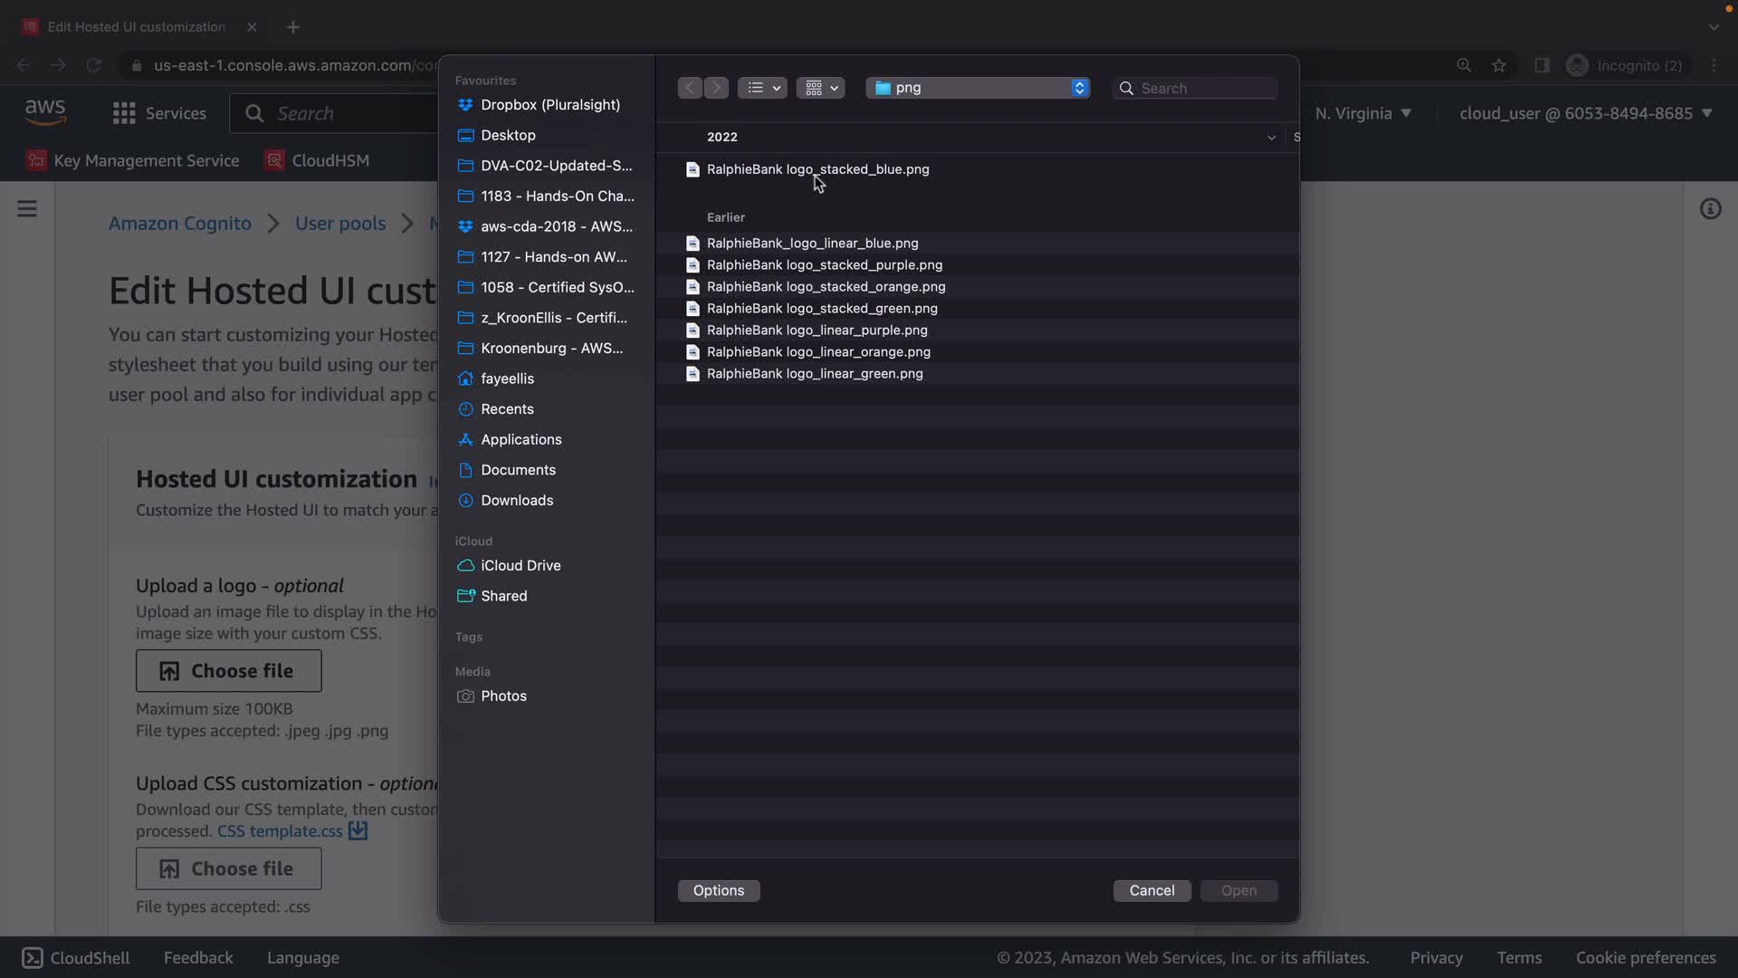Open the Services grid menu
The height and width of the screenshot is (978, 1738).
124,113
